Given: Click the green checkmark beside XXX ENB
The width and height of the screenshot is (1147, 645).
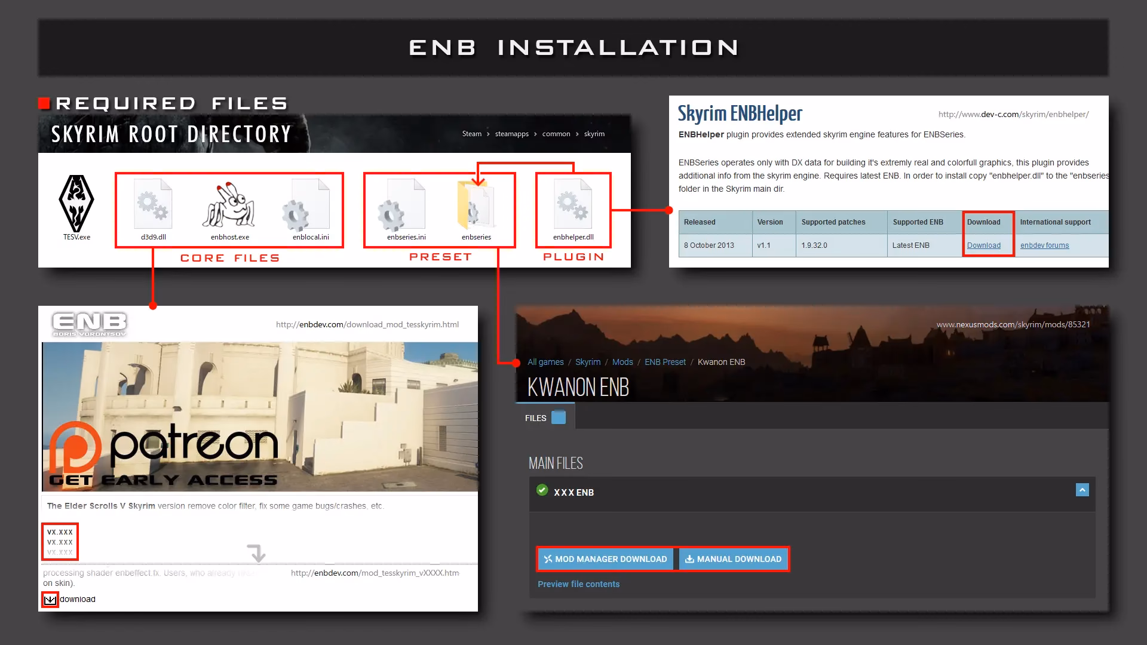Looking at the screenshot, I should [542, 490].
